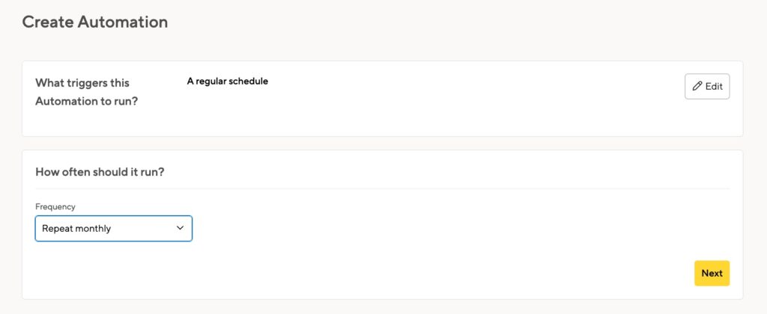Click the Edit trigger button

(707, 87)
